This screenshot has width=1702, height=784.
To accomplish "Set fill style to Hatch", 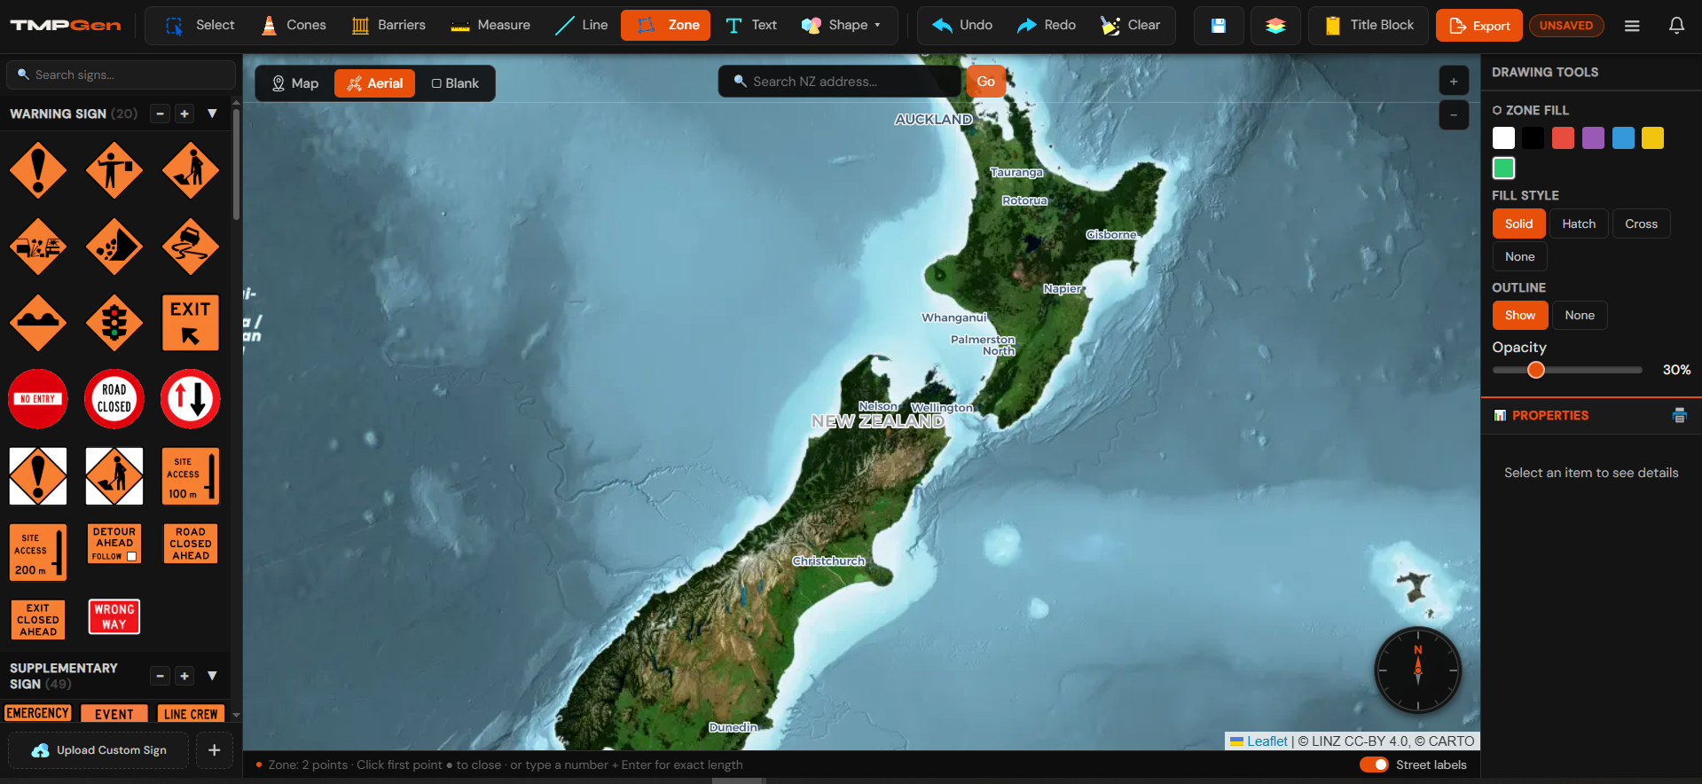I will 1579,224.
